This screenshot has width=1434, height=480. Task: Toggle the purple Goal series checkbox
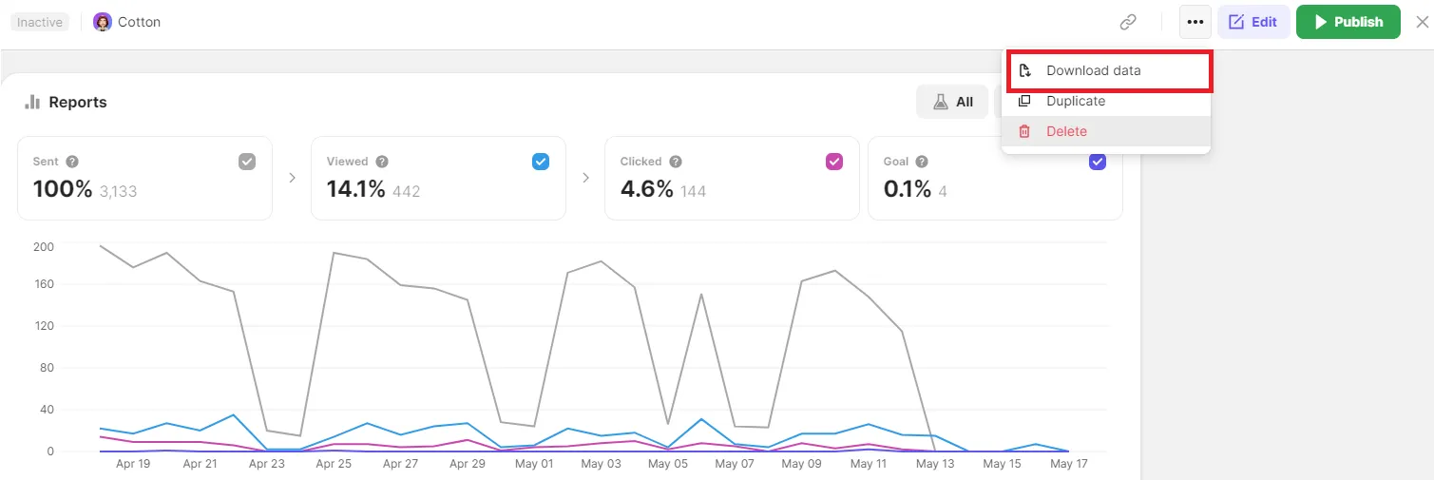coord(1098,163)
